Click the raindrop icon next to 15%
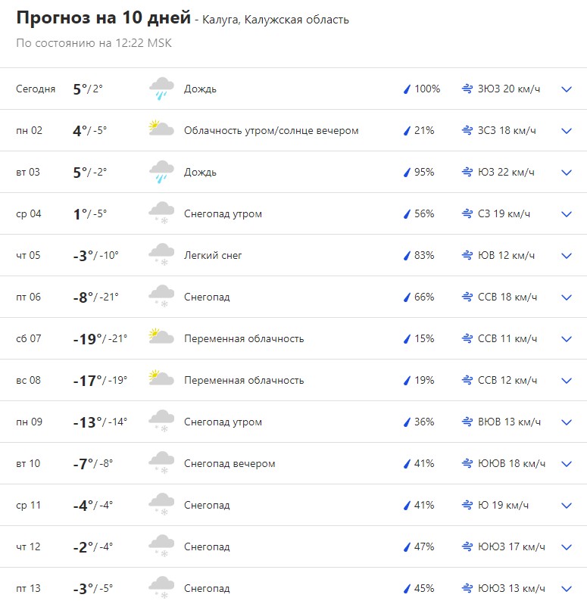 pyautogui.click(x=407, y=339)
